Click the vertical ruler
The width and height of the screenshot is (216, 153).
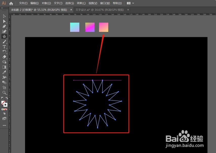(10, 84)
